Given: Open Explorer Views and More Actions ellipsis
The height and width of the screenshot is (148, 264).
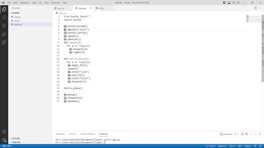Looking at the screenshot, I should tap(48, 8).
